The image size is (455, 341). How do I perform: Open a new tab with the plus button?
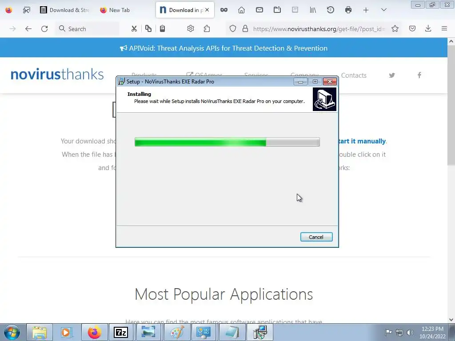pos(366,10)
